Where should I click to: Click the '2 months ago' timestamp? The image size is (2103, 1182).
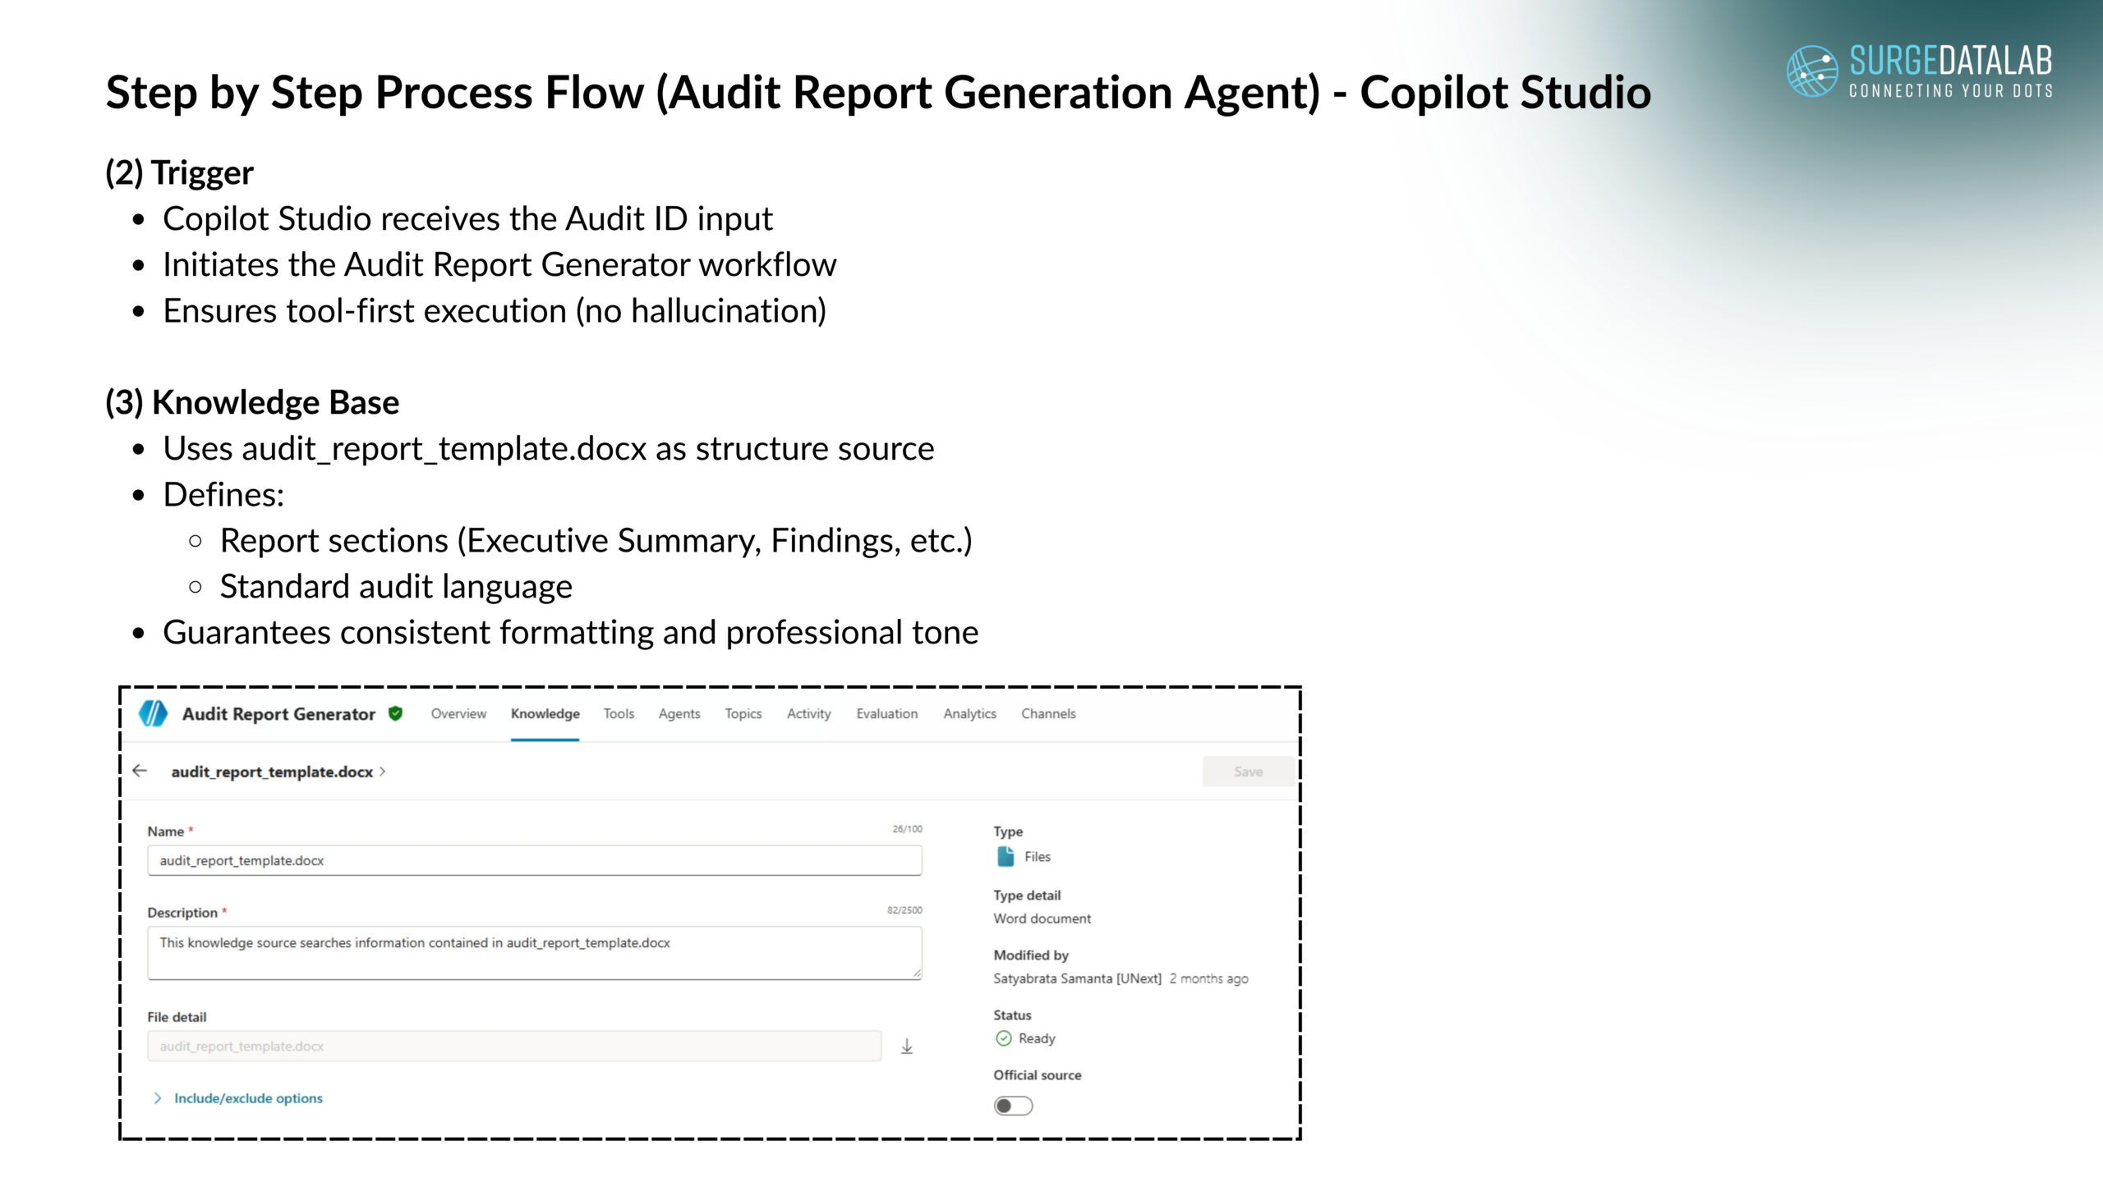(x=1209, y=978)
